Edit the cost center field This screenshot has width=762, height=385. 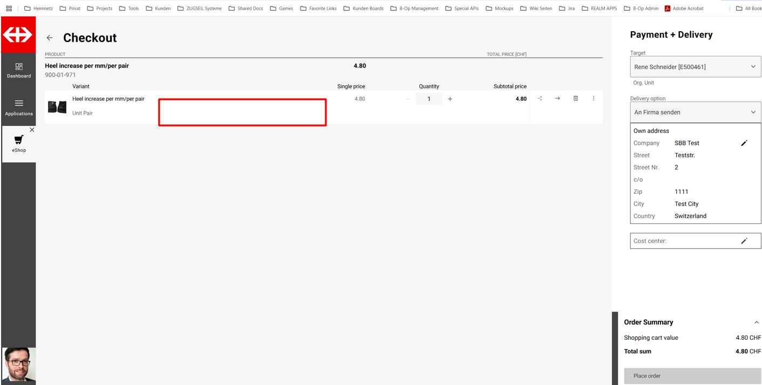[x=744, y=241]
